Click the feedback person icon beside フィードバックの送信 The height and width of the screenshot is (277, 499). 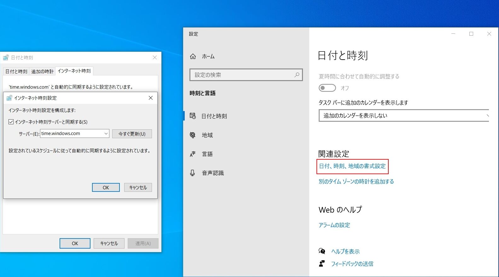tap(322, 263)
